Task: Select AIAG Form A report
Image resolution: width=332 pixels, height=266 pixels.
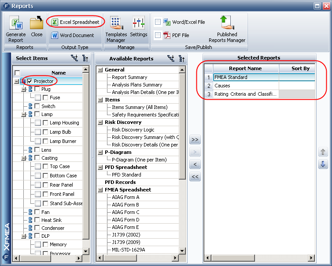Action: pos(125,197)
